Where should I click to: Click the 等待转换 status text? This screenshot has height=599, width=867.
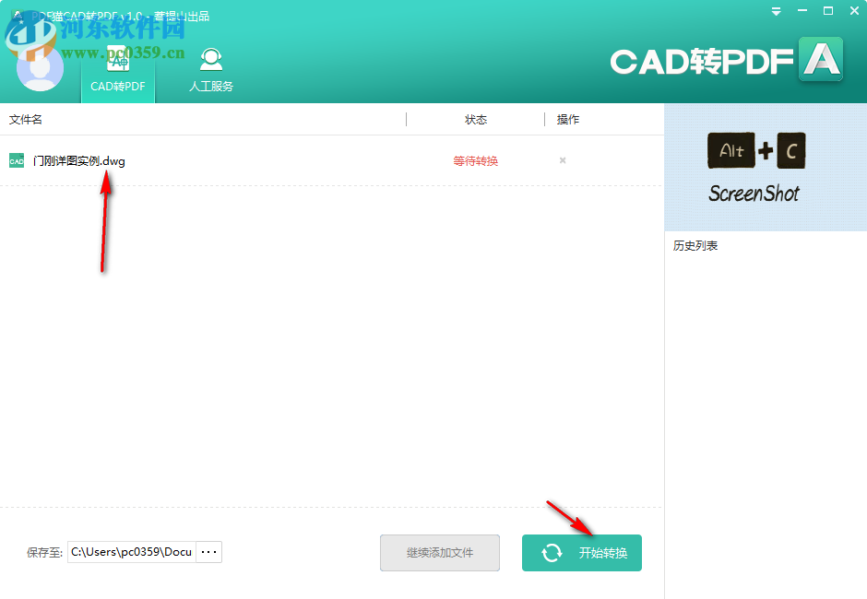[x=475, y=160]
